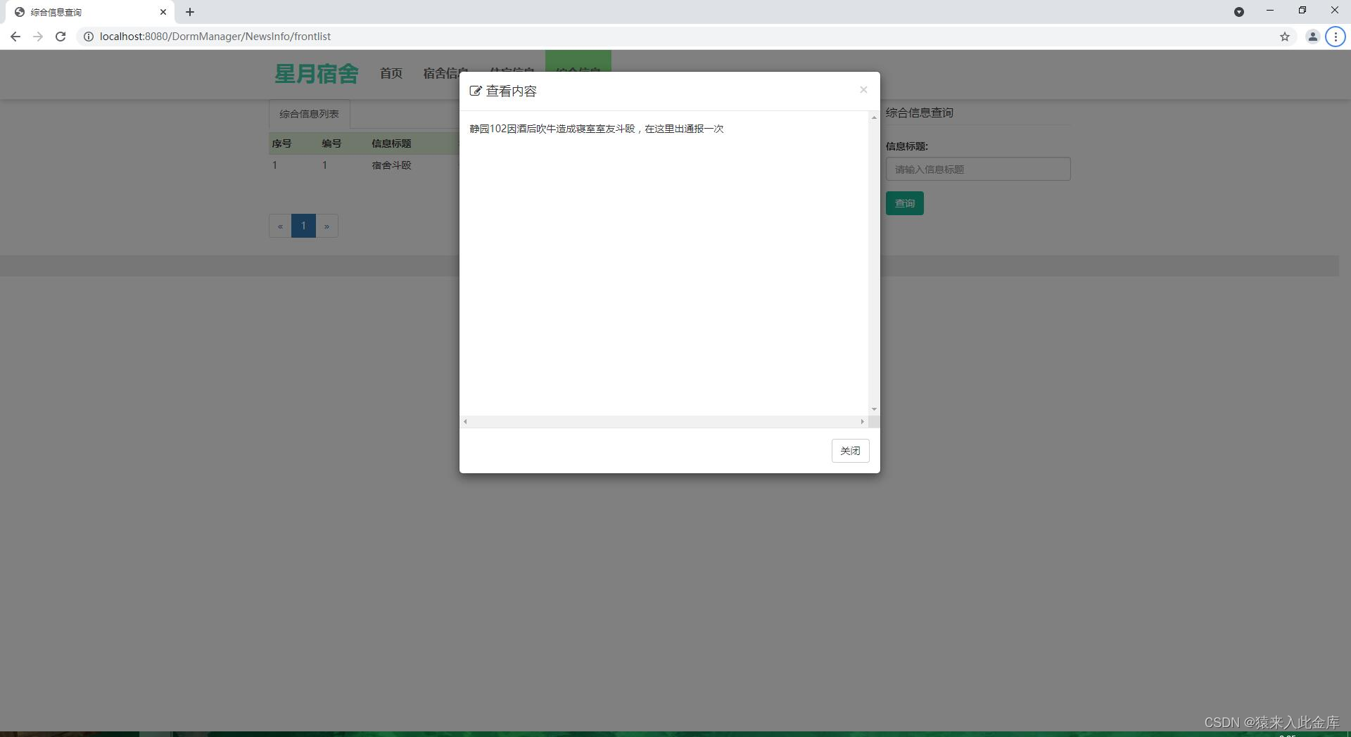Go to next page with » button

point(326,226)
